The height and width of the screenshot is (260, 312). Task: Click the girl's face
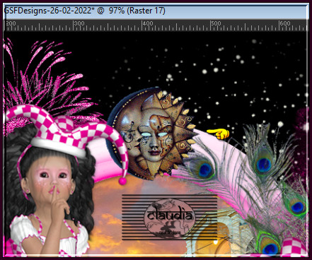(x=52, y=178)
